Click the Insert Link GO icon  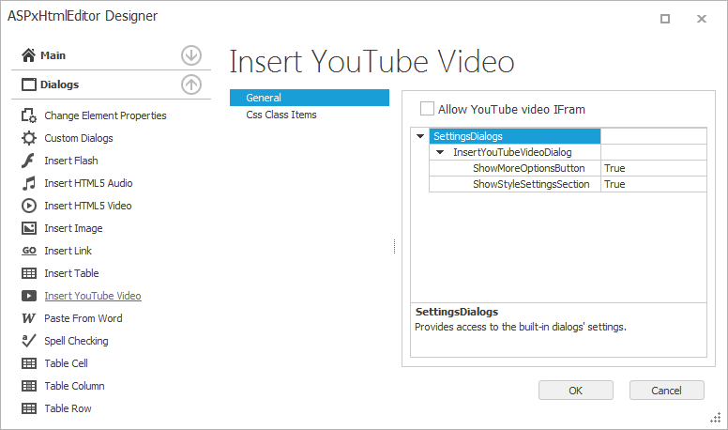click(29, 251)
